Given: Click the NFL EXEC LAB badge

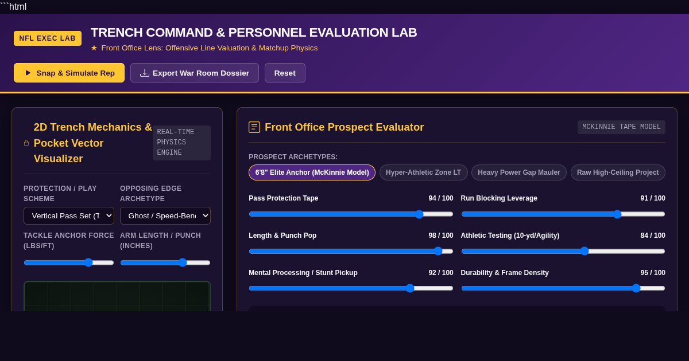Looking at the screenshot, I should tap(48, 38).
